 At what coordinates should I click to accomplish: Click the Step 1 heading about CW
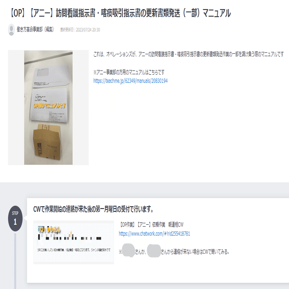click(x=93, y=209)
